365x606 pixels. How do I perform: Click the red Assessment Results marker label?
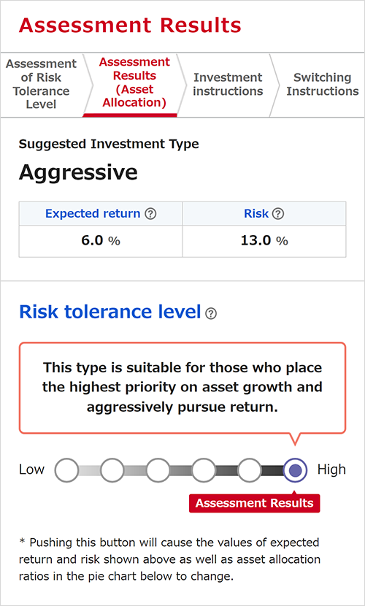255,503
